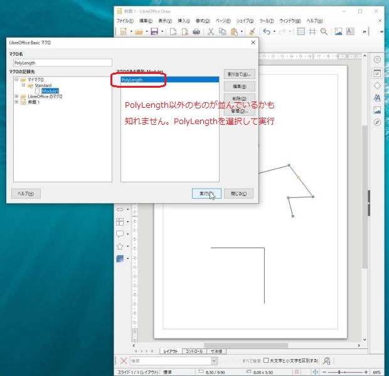
Task: Open the Open-file recent dropdown arrow
Action: click(147, 31)
